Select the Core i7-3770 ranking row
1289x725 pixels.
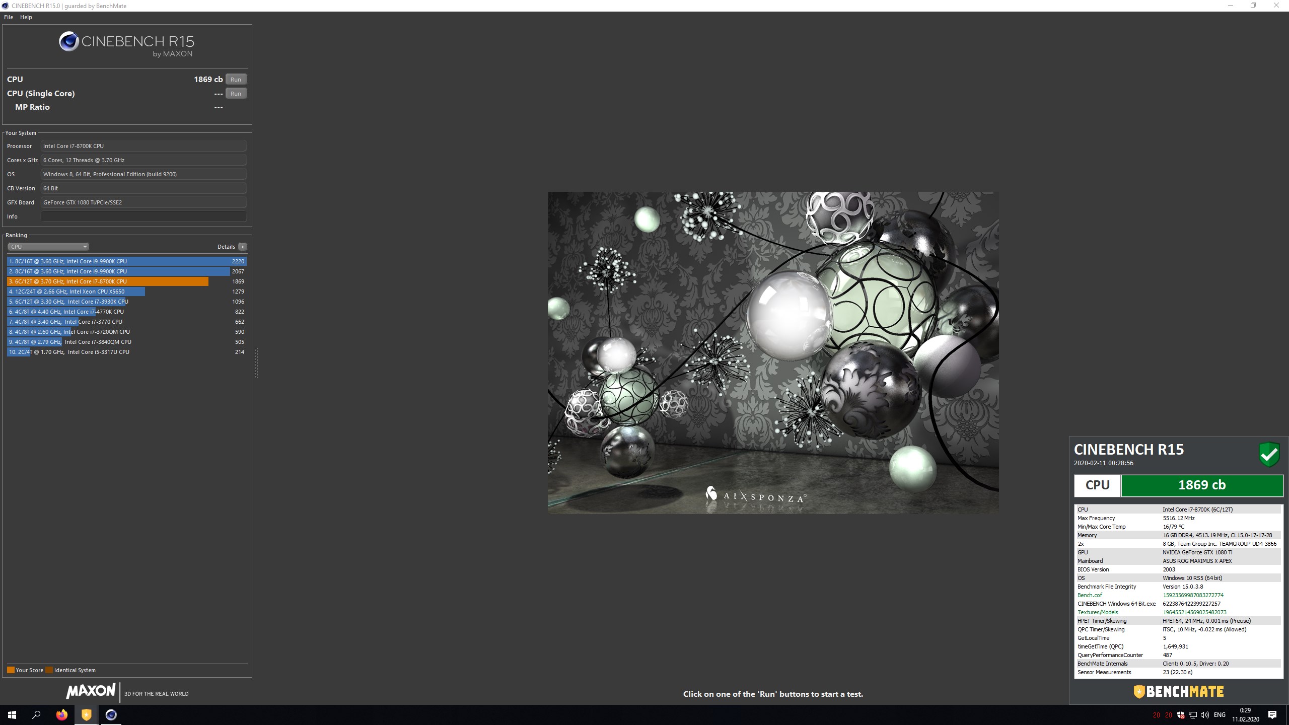coord(127,322)
